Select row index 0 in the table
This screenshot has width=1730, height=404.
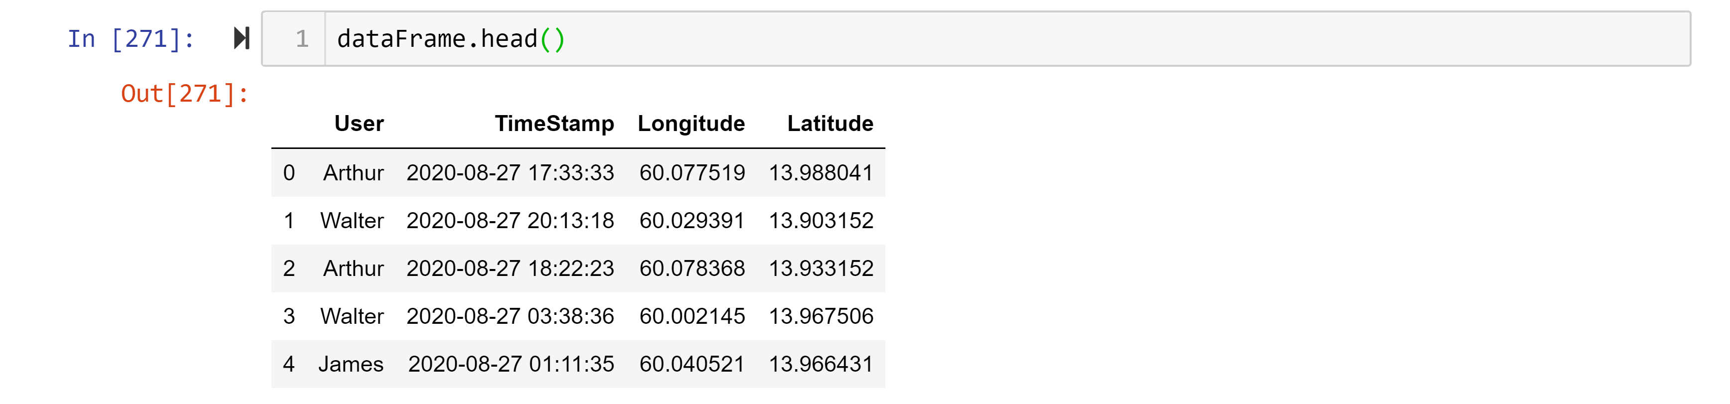(289, 173)
